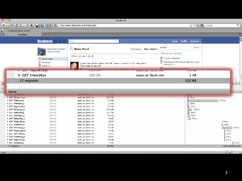Image resolution: width=242 pixels, height=181 pixels.
Task: Click the blue window toolbar icon
Action: (x=43, y=25)
